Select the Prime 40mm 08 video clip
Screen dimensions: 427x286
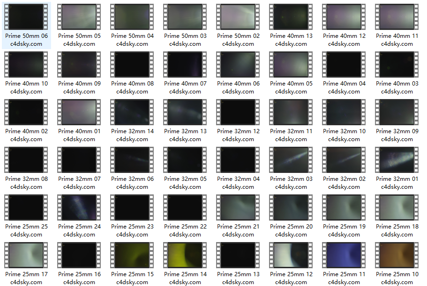132,64
